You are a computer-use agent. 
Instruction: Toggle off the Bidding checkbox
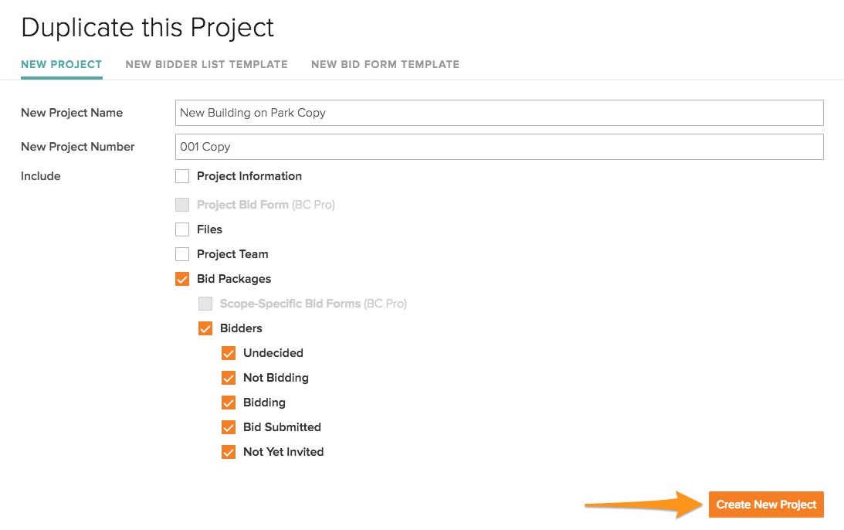[229, 403]
